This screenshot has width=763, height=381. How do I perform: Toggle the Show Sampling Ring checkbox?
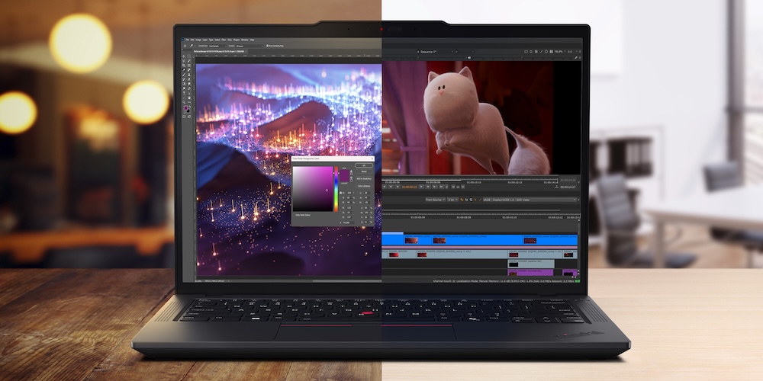pos(268,46)
